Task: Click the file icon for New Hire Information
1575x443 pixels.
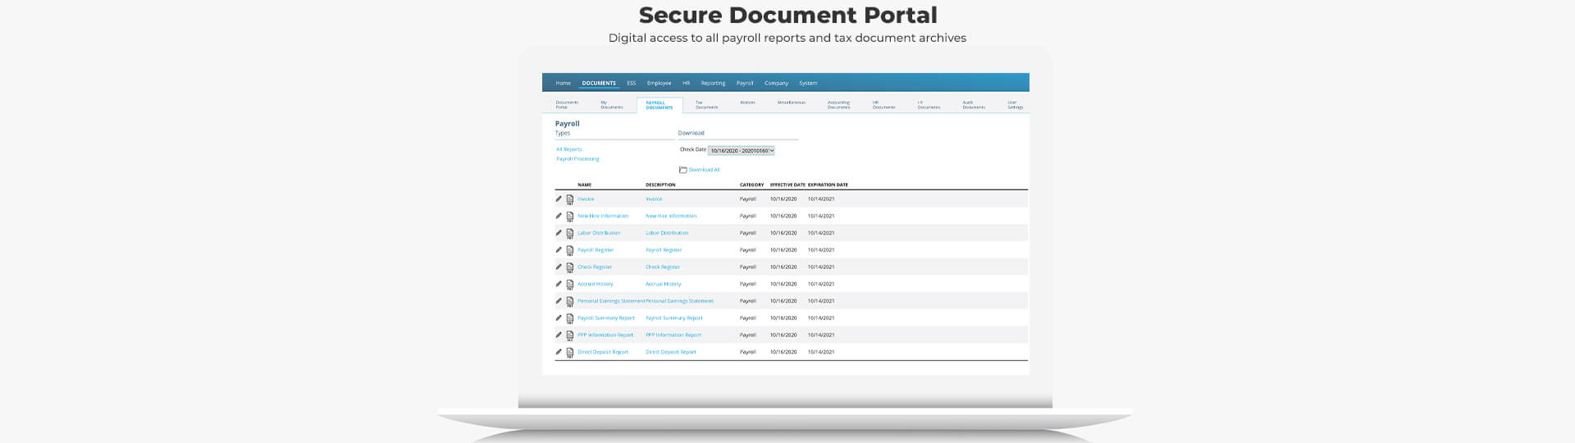Action: click(570, 217)
